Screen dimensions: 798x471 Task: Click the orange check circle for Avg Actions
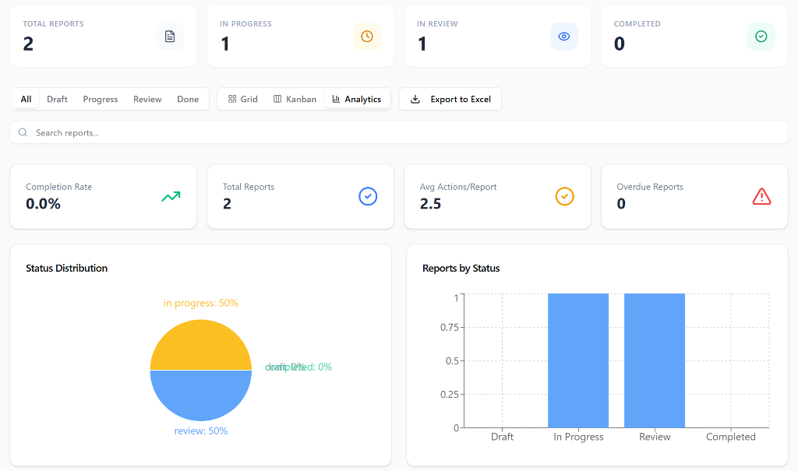pyautogui.click(x=564, y=196)
